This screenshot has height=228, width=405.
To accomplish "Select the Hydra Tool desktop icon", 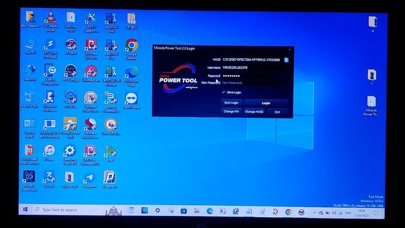I will 70,180.
